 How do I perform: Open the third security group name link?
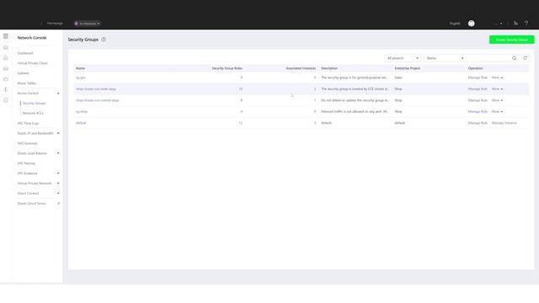pyautogui.click(x=98, y=100)
